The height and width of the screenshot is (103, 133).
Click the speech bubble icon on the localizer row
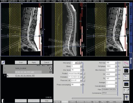pos(50,68)
